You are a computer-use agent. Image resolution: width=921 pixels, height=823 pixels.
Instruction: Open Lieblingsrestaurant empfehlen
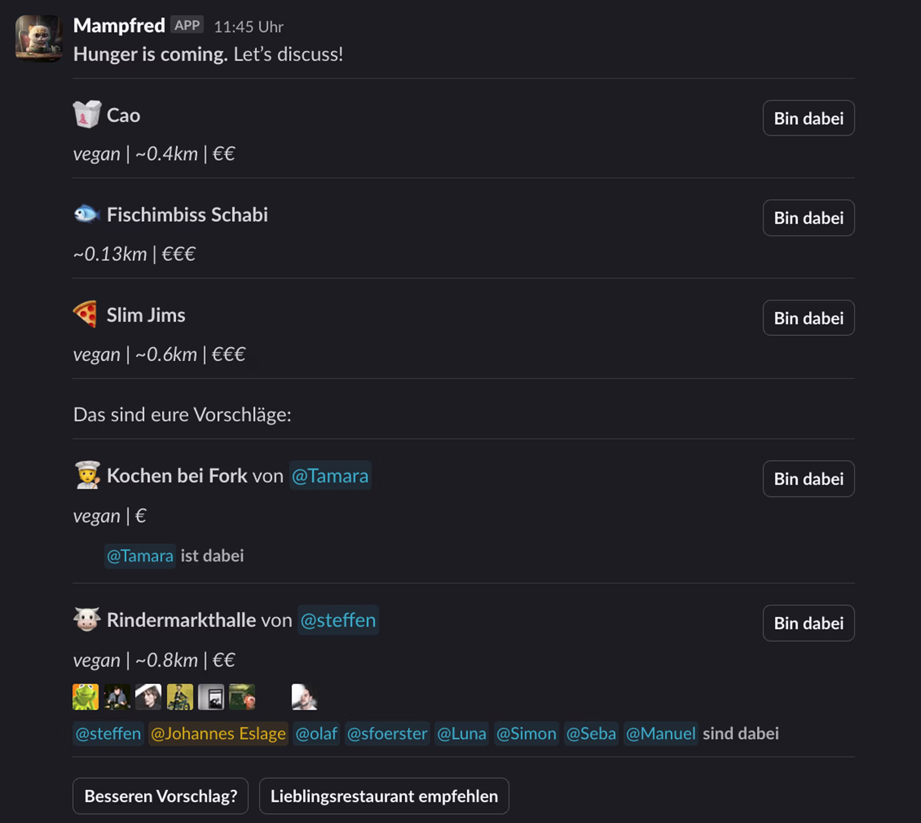click(x=384, y=796)
